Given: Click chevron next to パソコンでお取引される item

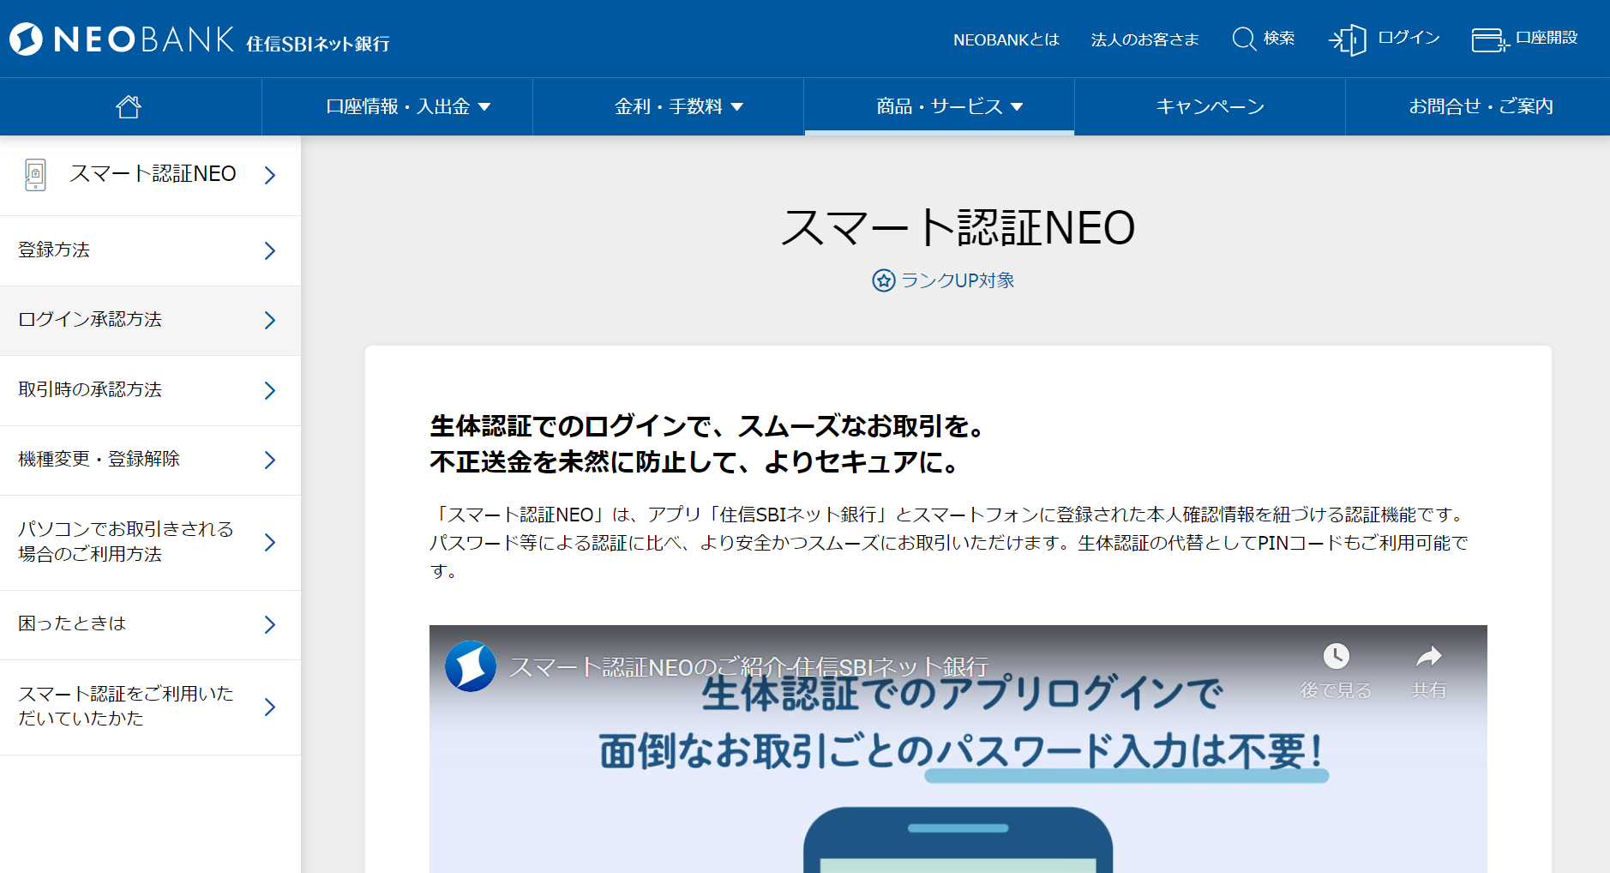Looking at the screenshot, I should pyautogui.click(x=270, y=542).
